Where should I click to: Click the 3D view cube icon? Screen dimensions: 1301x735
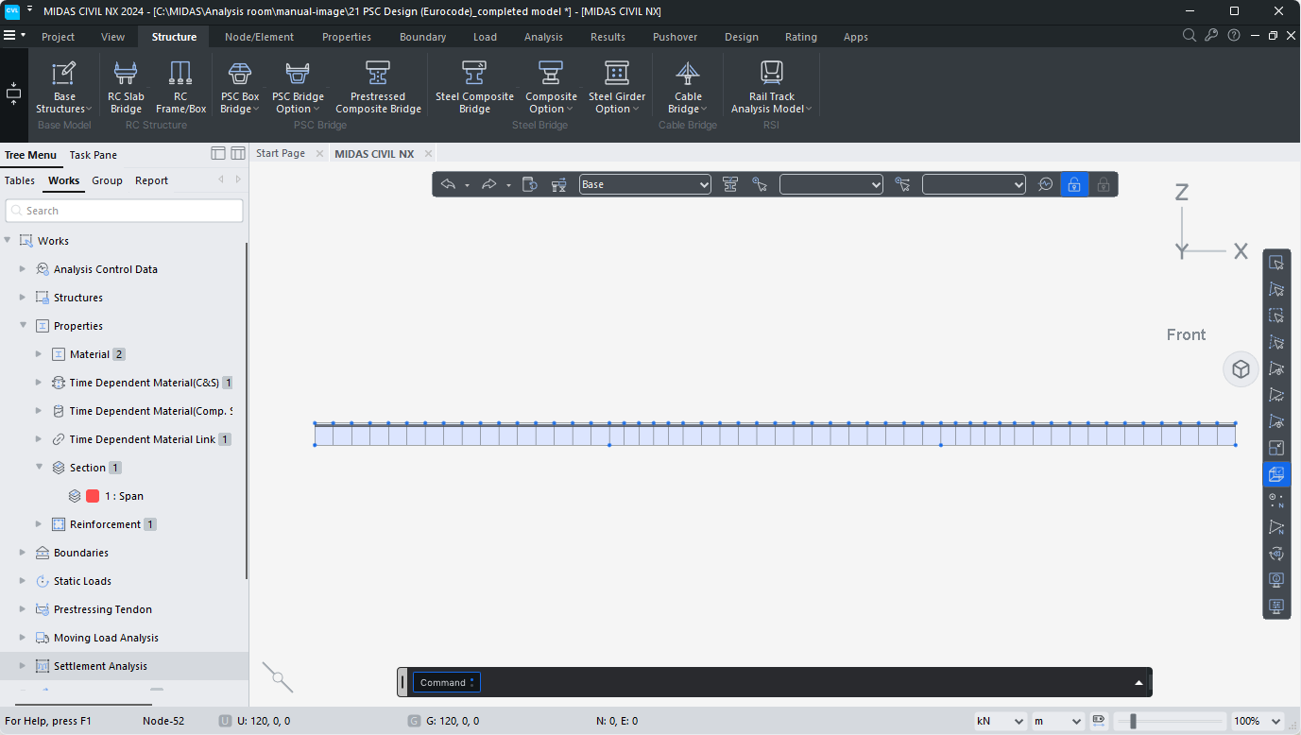pos(1241,368)
